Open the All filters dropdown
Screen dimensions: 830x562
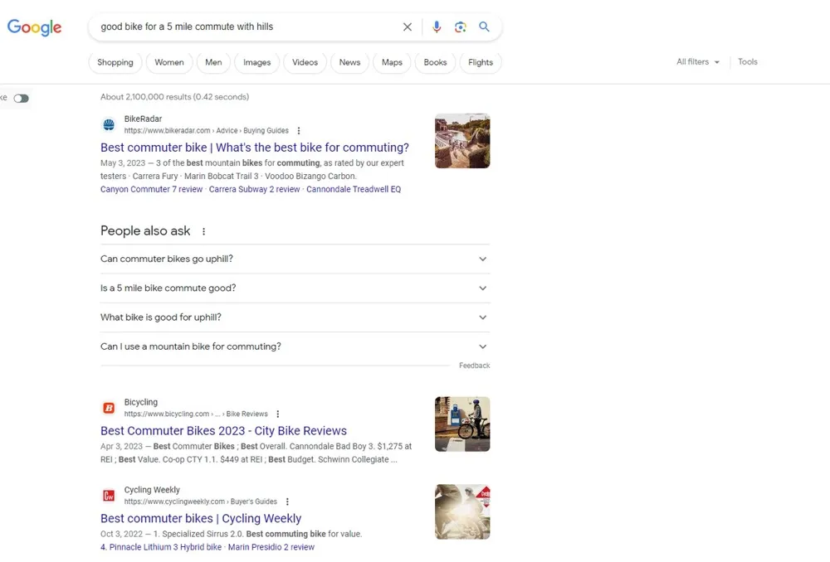coord(698,62)
